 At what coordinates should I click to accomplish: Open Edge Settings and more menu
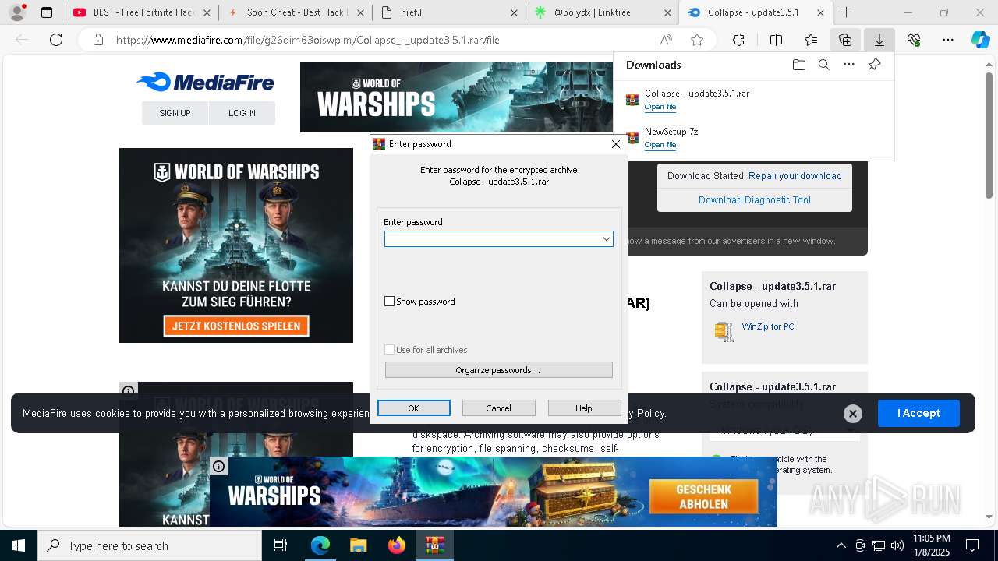(948, 40)
